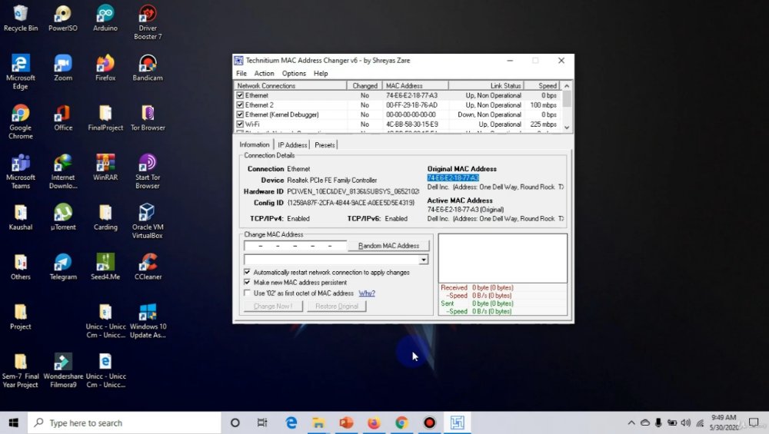Click the new MAC address input field

(x=295, y=245)
